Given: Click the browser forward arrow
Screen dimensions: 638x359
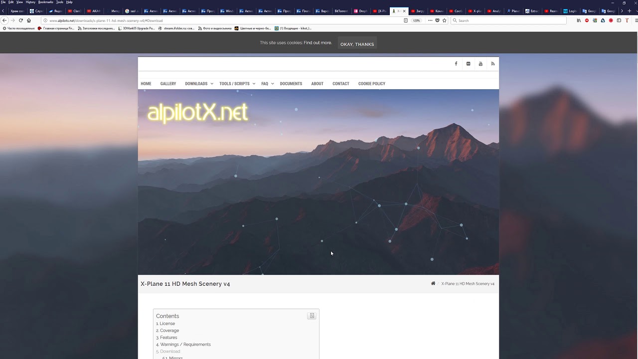Looking at the screenshot, I should (12, 20).
